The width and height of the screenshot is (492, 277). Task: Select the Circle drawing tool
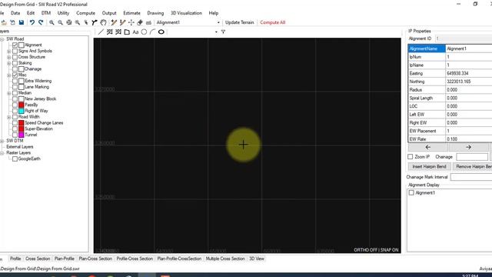click(144, 32)
